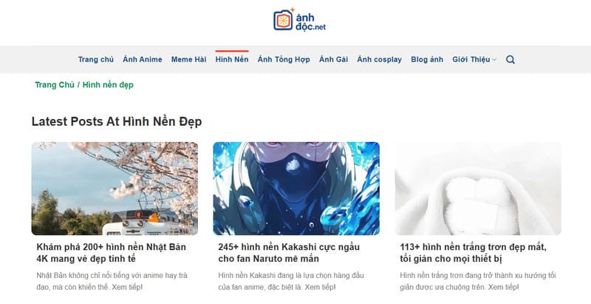Select the Hình Nền tab
Viewport: 591px width, 304px height.
point(232,60)
